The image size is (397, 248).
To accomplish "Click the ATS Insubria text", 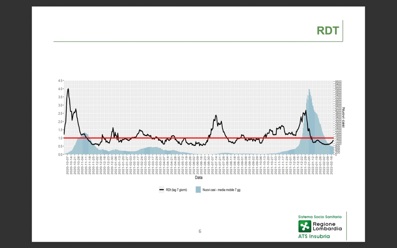I will point(314,236).
